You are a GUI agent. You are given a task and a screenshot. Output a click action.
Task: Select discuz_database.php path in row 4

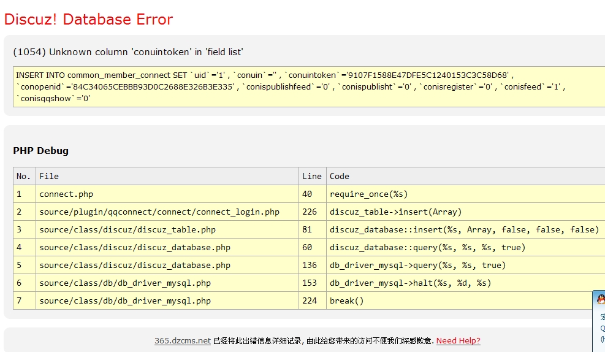[167, 247]
